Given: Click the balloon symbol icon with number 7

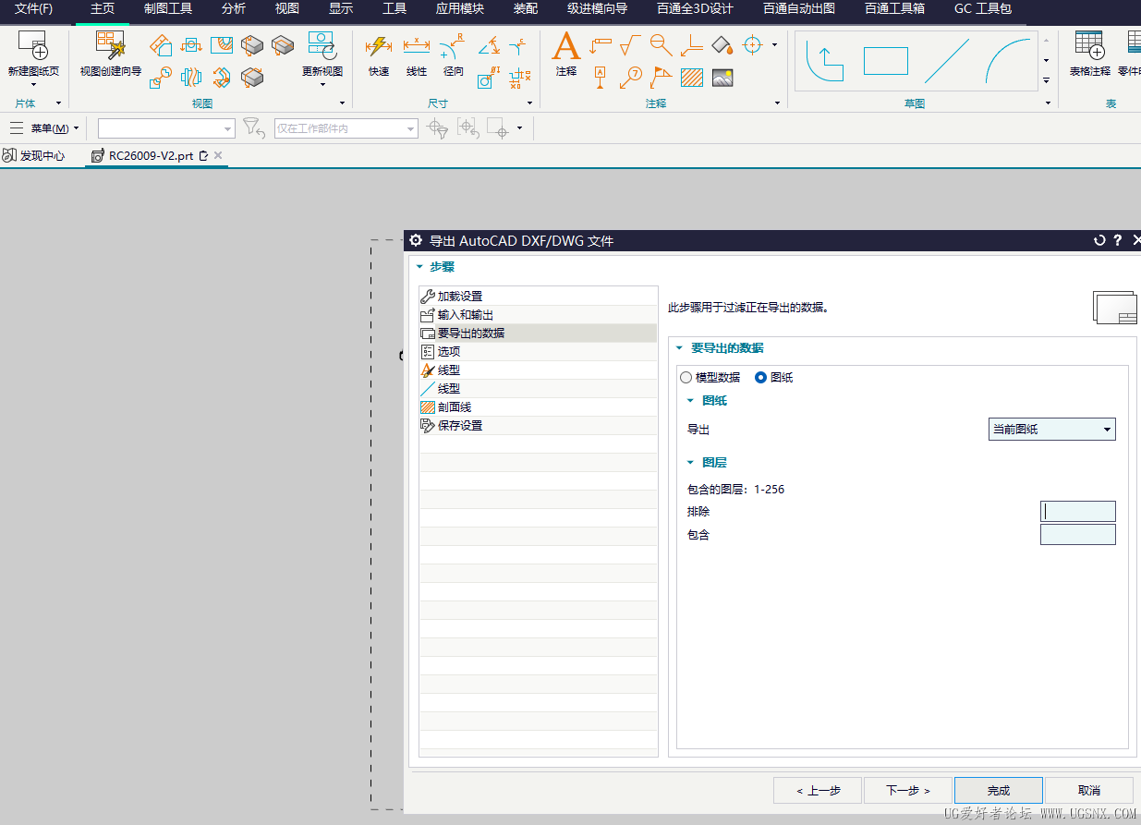Looking at the screenshot, I should pos(631,78).
